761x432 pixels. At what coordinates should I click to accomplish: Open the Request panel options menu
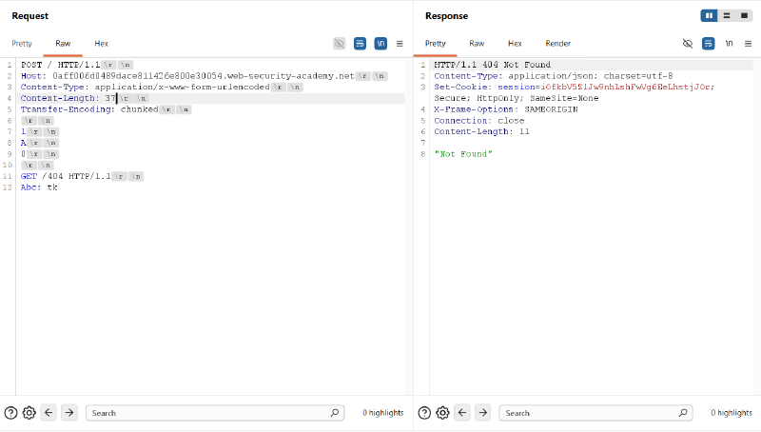tap(400, 44)
